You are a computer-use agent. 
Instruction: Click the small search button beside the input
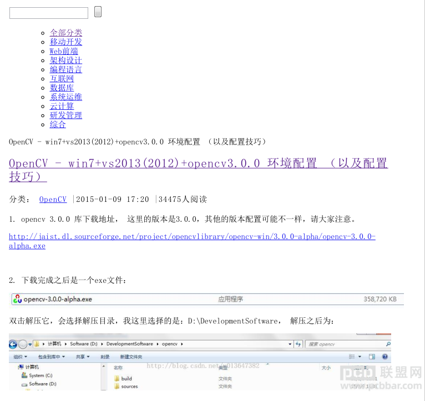pos(98,12)
